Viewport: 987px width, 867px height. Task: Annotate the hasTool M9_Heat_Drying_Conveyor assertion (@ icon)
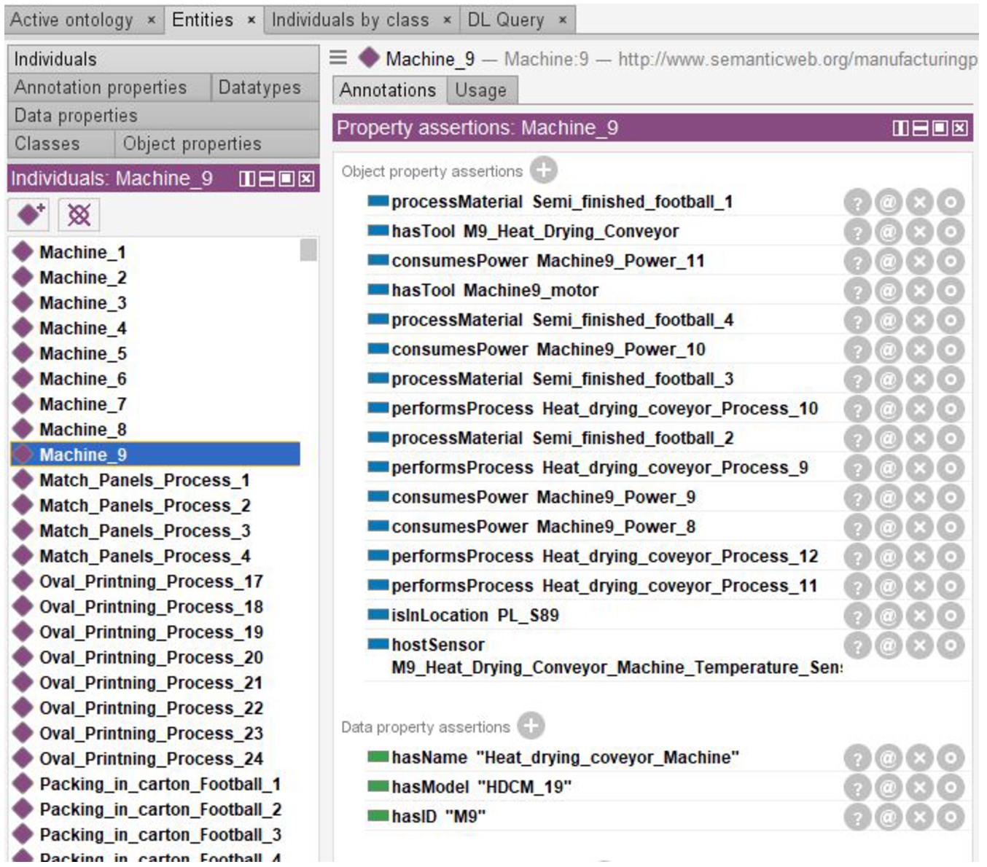[x=888, y=232]
